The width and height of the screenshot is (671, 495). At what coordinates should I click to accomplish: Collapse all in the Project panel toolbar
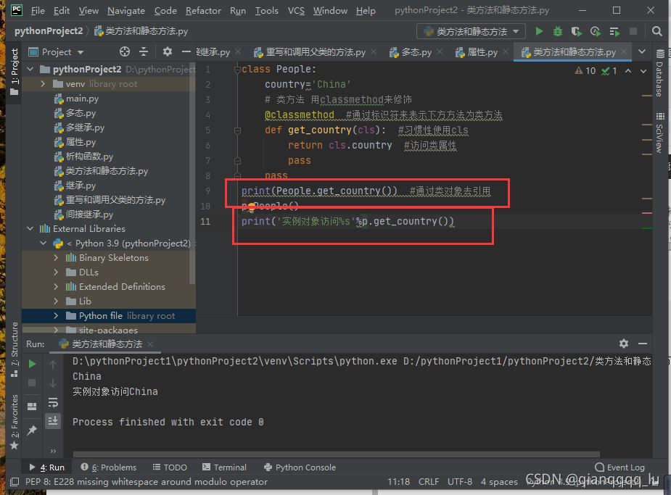pyautogui.click(x=144, y=51)
